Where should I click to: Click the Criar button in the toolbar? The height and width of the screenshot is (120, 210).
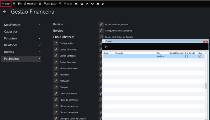(x=6, y=4)
